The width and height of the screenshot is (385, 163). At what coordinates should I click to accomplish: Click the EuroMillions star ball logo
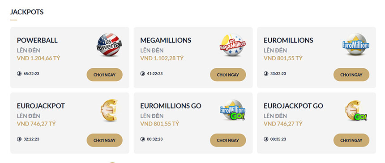[x=356, y=44]
